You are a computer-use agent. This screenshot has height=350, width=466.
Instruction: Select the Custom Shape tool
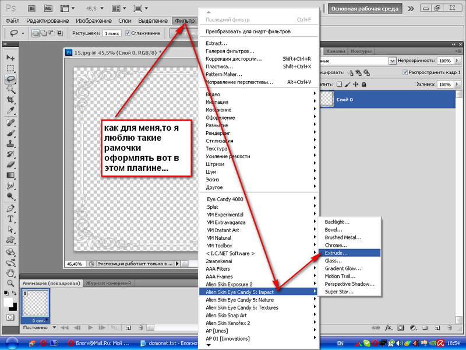10,240
